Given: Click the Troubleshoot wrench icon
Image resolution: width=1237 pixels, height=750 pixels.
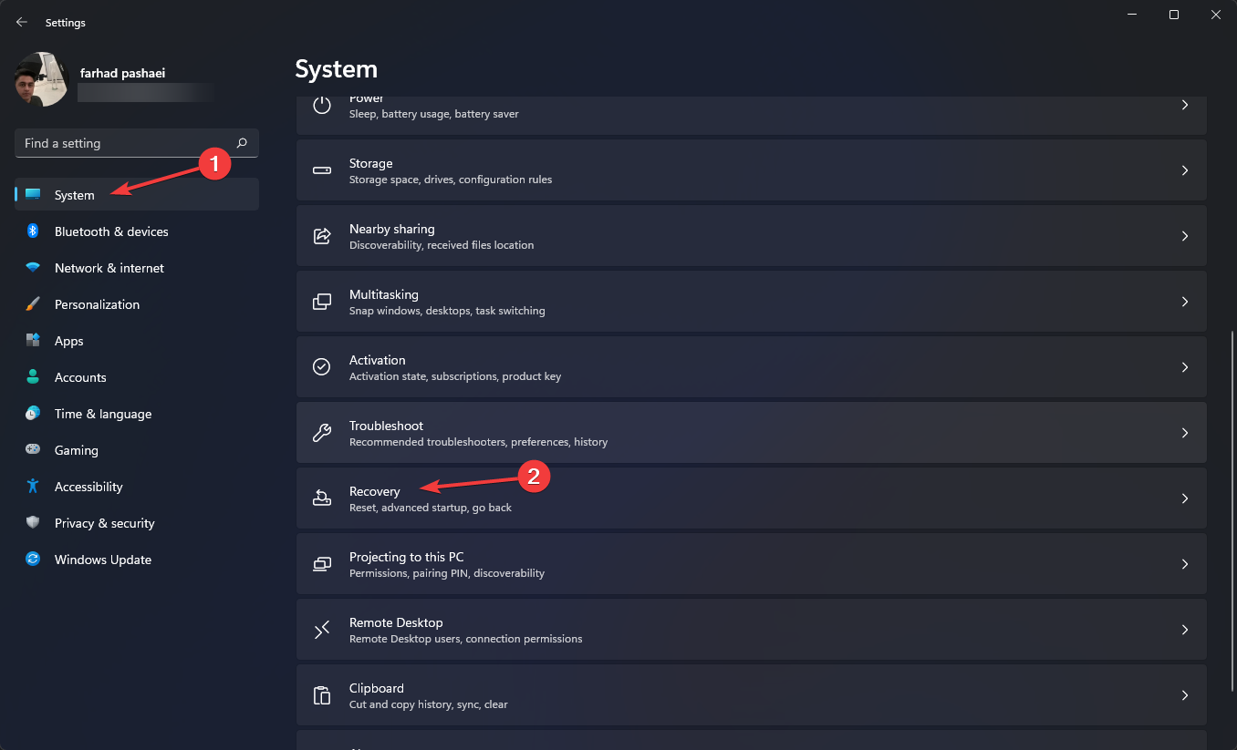Looking at the screenshot, I should 322,433.
